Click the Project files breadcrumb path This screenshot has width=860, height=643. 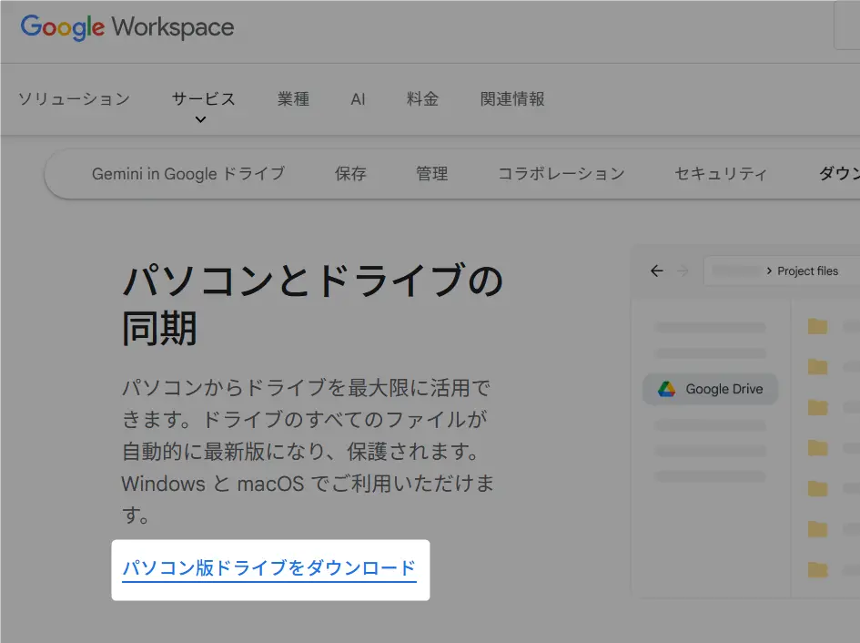pyautogui.click(x=807, y=270)
